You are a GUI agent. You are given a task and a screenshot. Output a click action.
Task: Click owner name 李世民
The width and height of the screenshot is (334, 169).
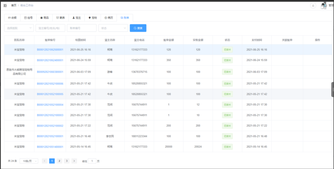coord(110,136)
